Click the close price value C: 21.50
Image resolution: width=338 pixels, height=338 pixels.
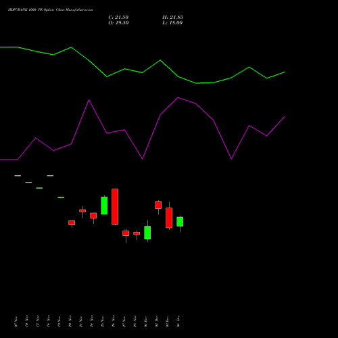[x=118, y=18]
